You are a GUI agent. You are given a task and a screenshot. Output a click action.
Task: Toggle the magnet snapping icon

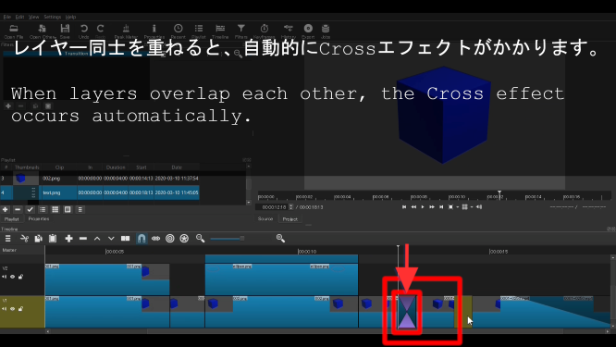[142, 239]
